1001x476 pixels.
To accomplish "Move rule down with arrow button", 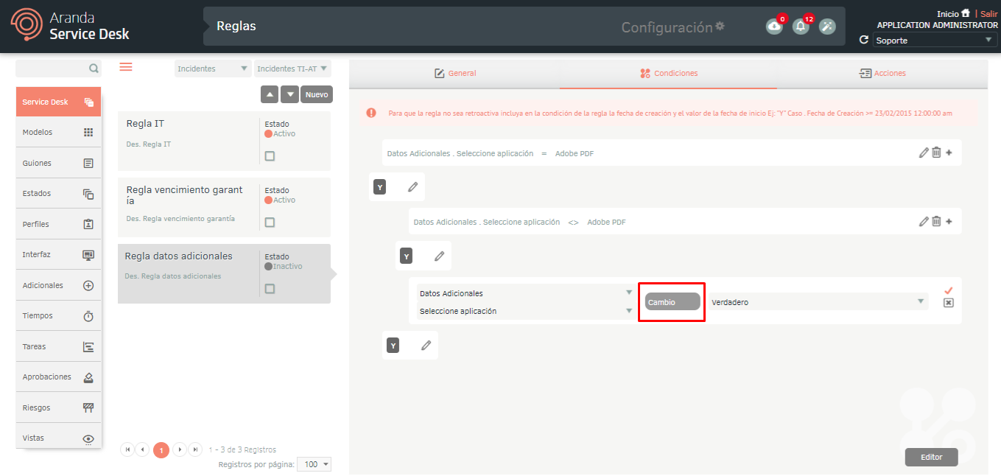I will coord(290,94).
